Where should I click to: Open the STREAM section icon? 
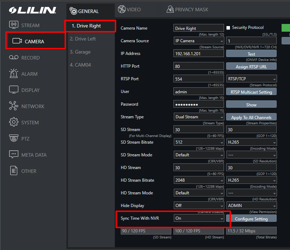[13, 25]
